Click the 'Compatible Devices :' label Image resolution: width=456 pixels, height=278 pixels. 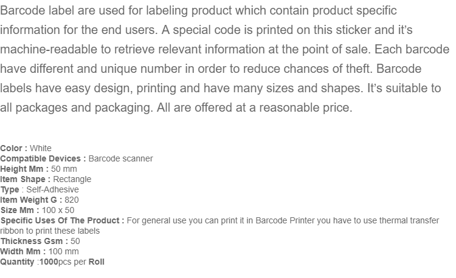[43, 158]
